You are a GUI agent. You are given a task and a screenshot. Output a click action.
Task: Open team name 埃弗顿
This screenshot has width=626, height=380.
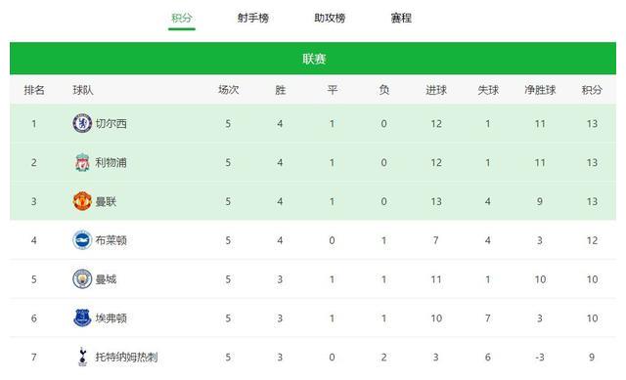pyautogui.click(x=111, y=317)
